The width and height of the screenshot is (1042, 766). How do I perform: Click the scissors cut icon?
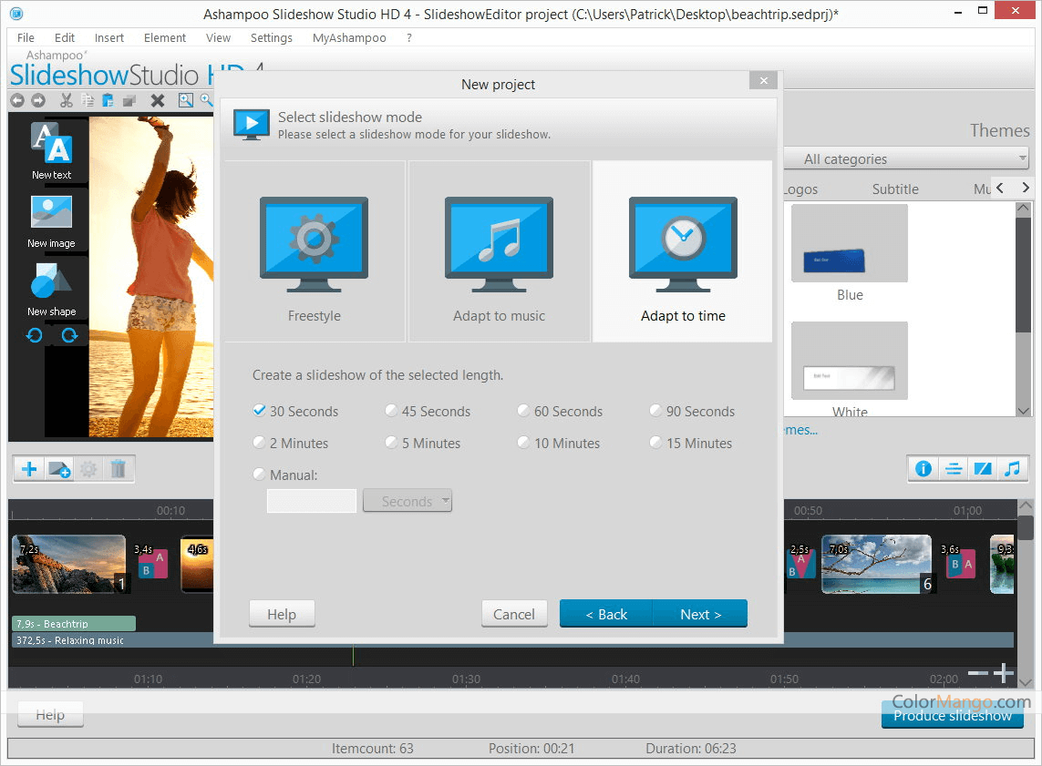pos(66,100)
